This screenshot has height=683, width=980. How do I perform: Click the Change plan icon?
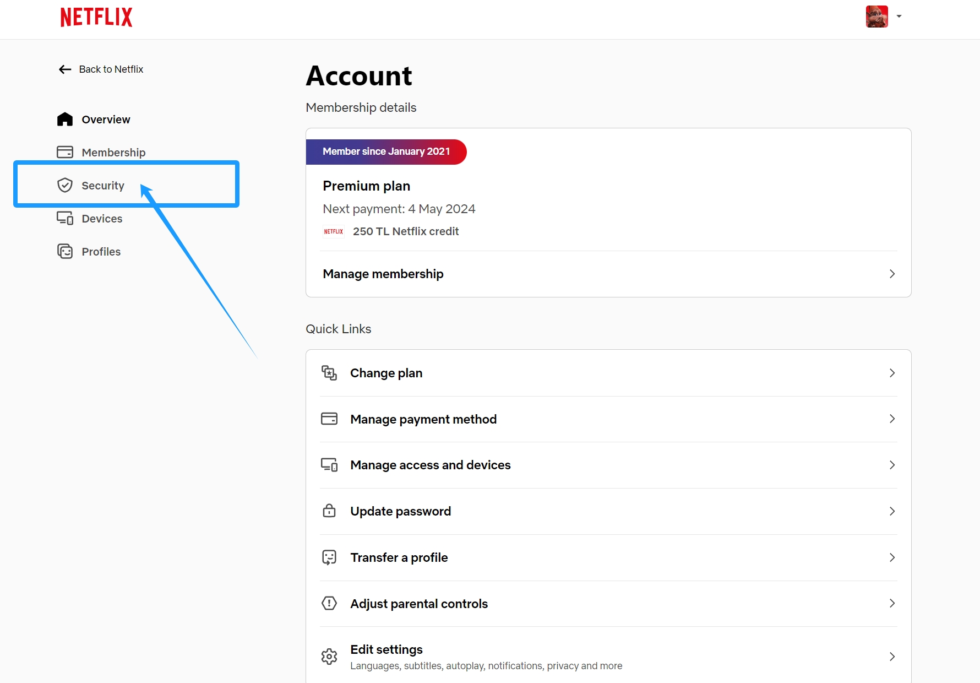(x=329, y=373)
